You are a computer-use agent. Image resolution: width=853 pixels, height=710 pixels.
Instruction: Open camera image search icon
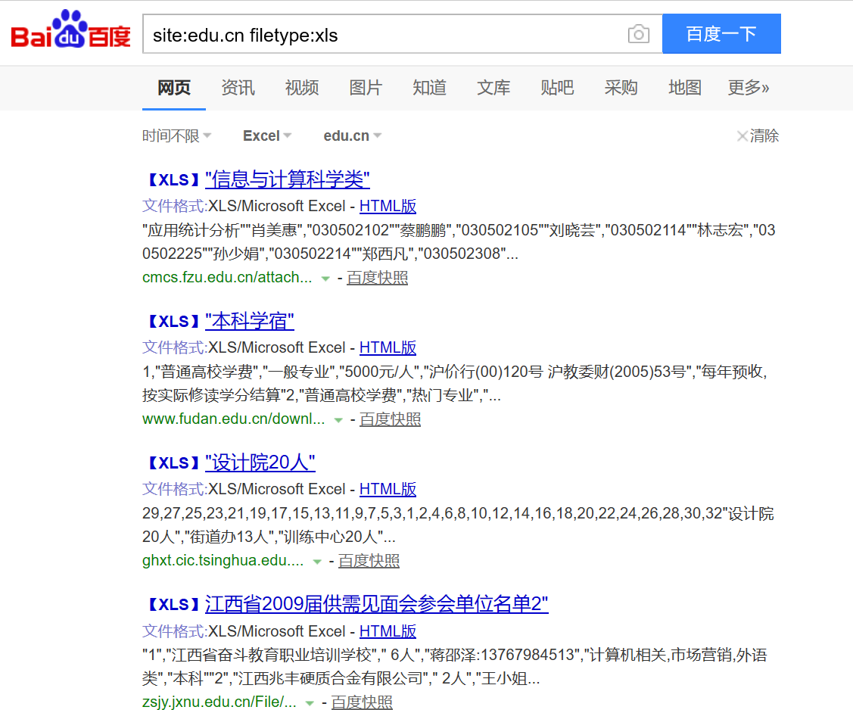pos(638,34)
